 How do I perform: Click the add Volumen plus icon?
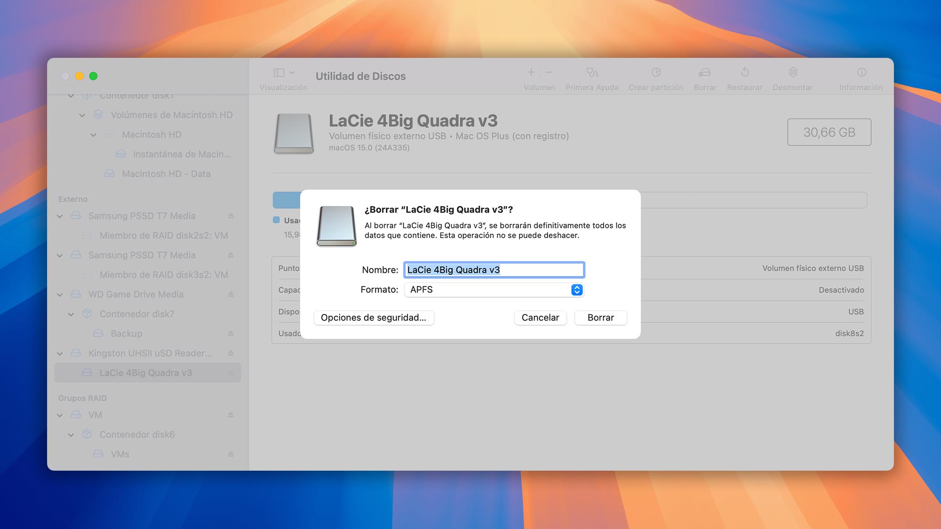[531, 72]
